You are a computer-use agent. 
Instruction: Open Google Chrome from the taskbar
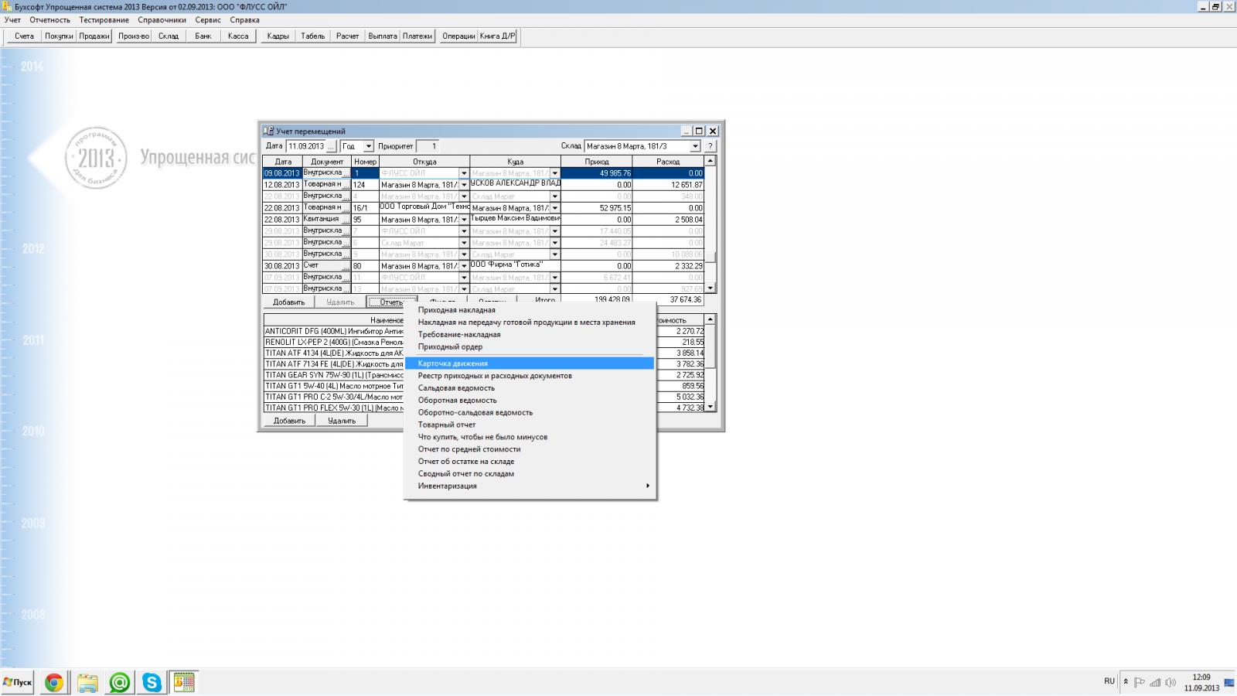54,682
